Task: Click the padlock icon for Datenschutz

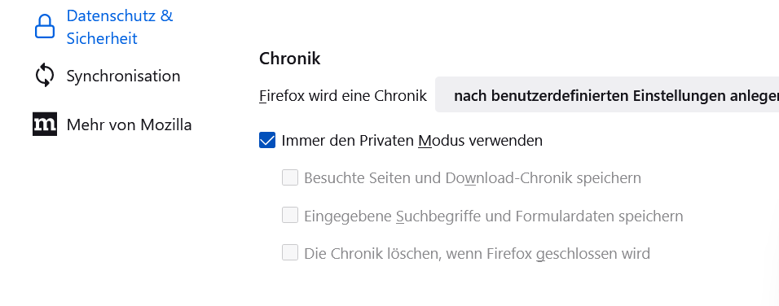Action: (45, 26)
